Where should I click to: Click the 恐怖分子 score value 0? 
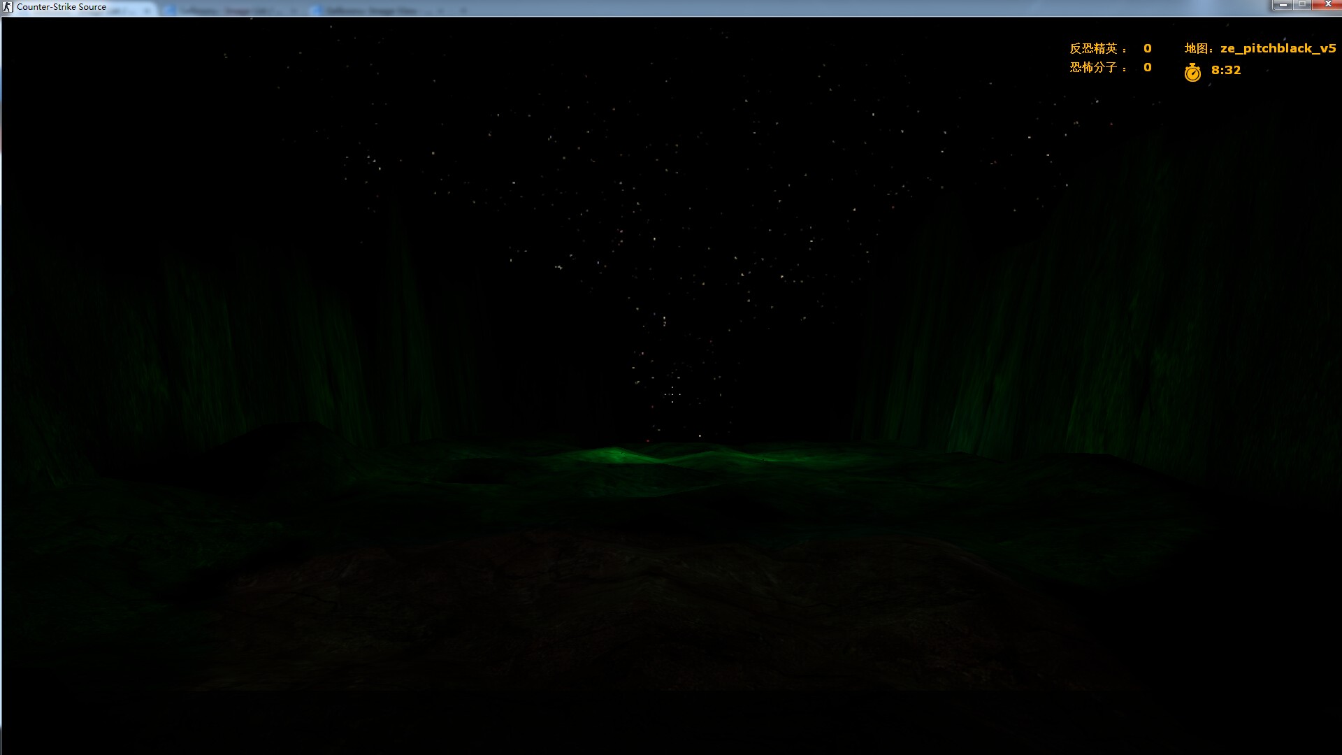pos(1147,67)
